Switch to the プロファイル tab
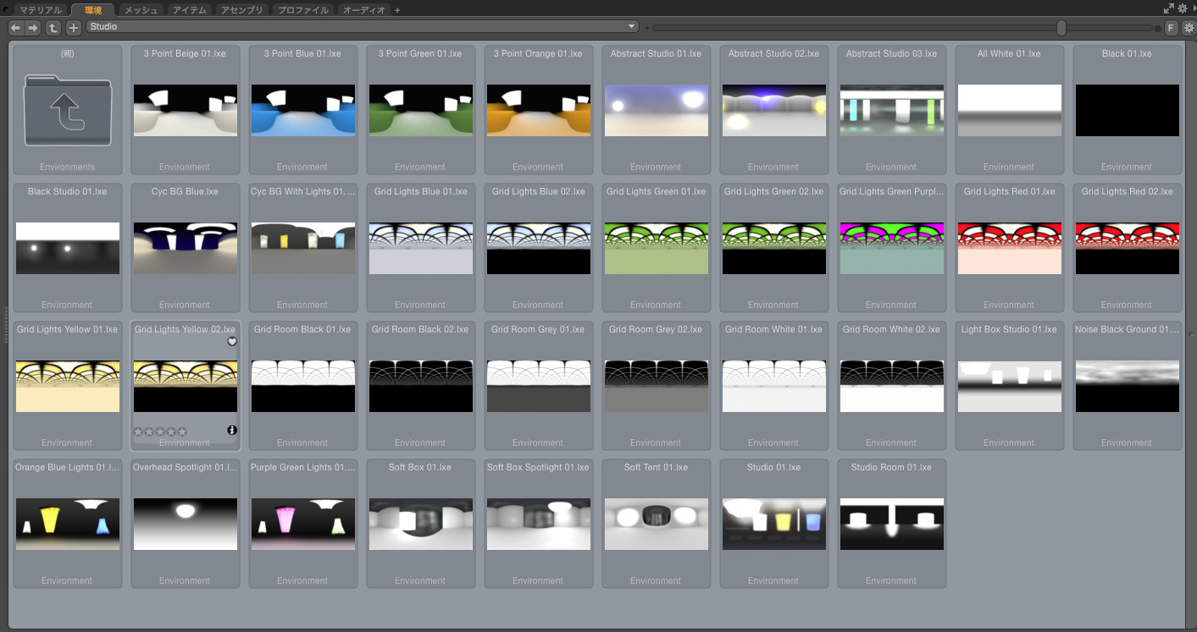The height and width of the screenshot is (632, 1197). pos(304,10)
